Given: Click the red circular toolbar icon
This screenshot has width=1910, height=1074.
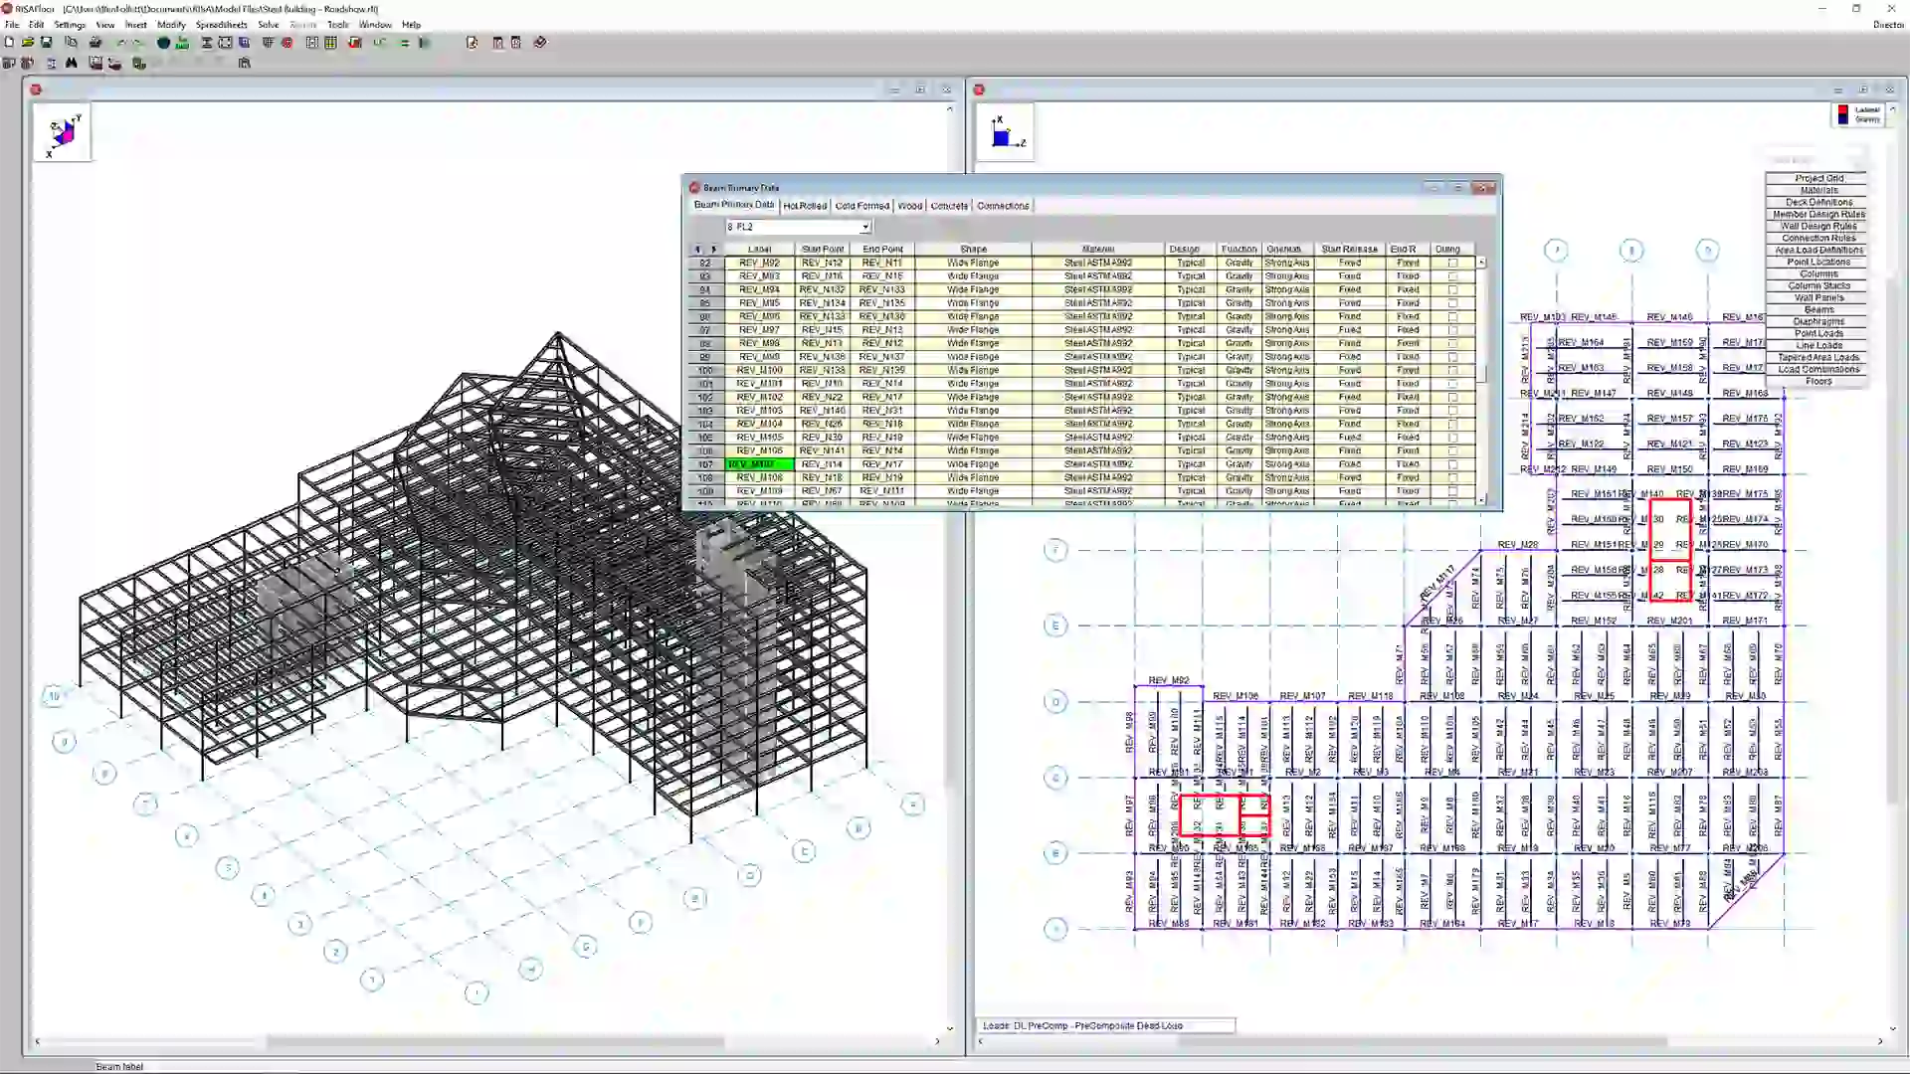Looking at the screenshot, I should click(x=286, y=43).
